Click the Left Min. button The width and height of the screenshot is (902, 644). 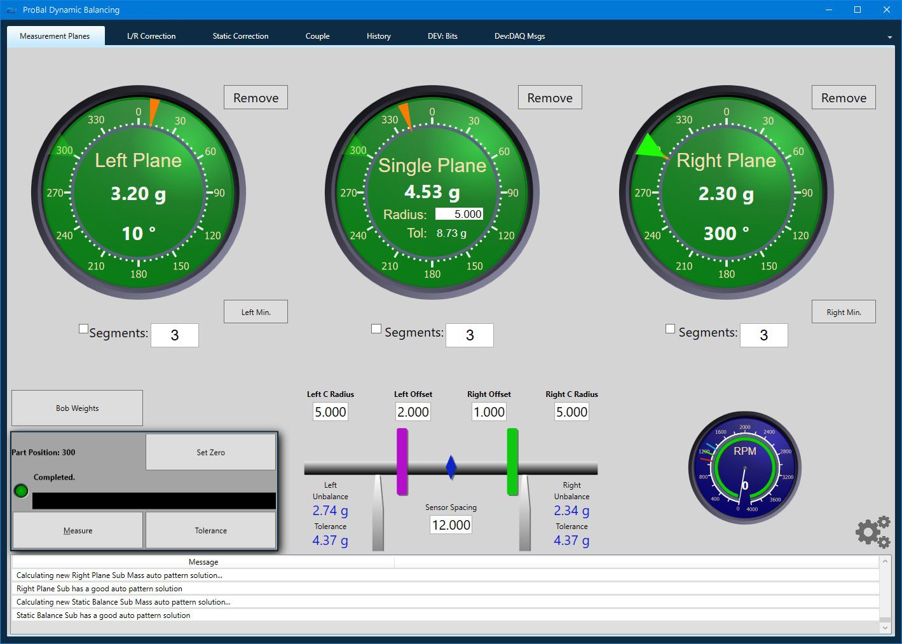pyautogui.click(x=256, y=312)
